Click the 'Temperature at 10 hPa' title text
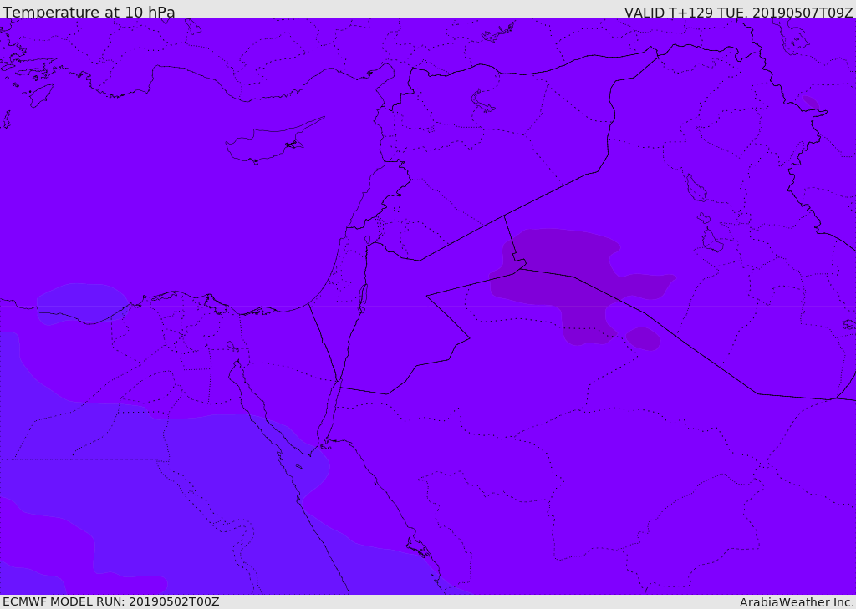Viewport: 856px width, 609px height. click(89, 12)
